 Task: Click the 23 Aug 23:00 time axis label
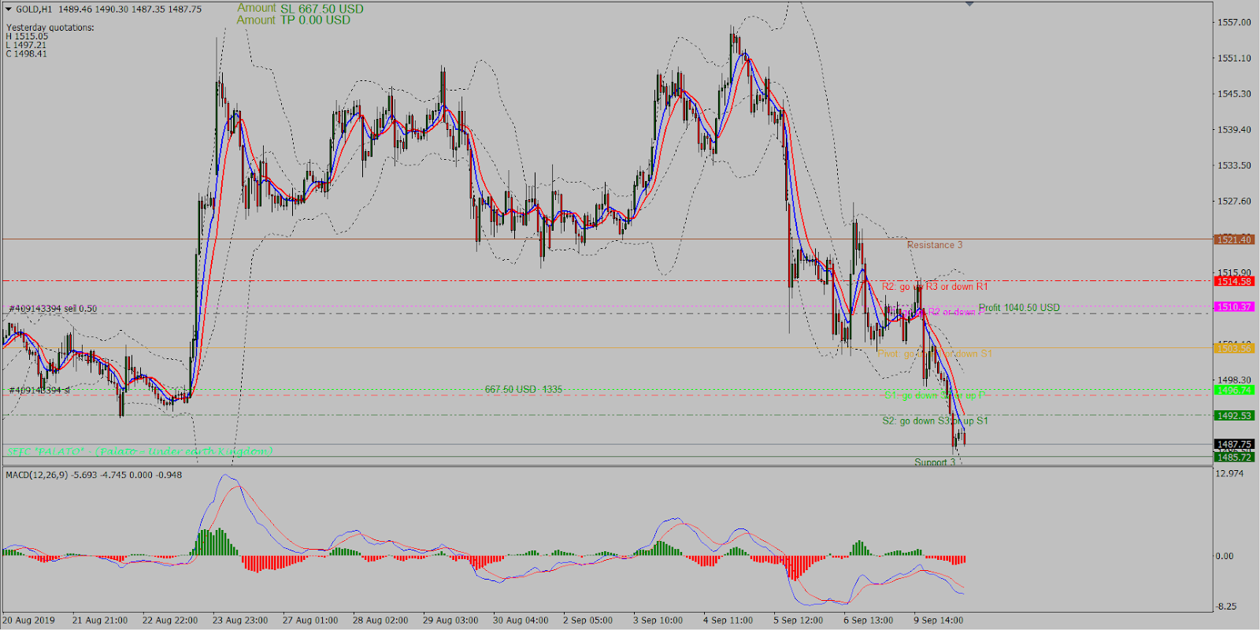239,621
